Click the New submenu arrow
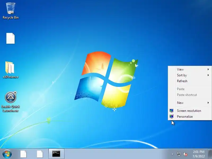Viewport: 212px width, 159px height. [208, 103]
